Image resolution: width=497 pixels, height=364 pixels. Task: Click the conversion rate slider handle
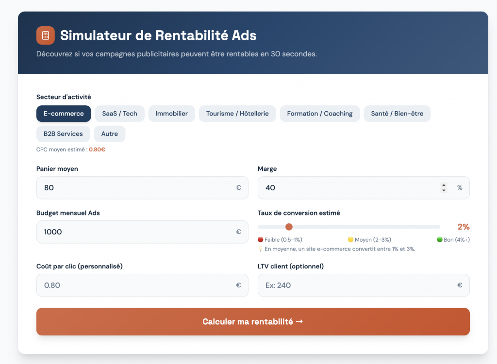[289, 227]
